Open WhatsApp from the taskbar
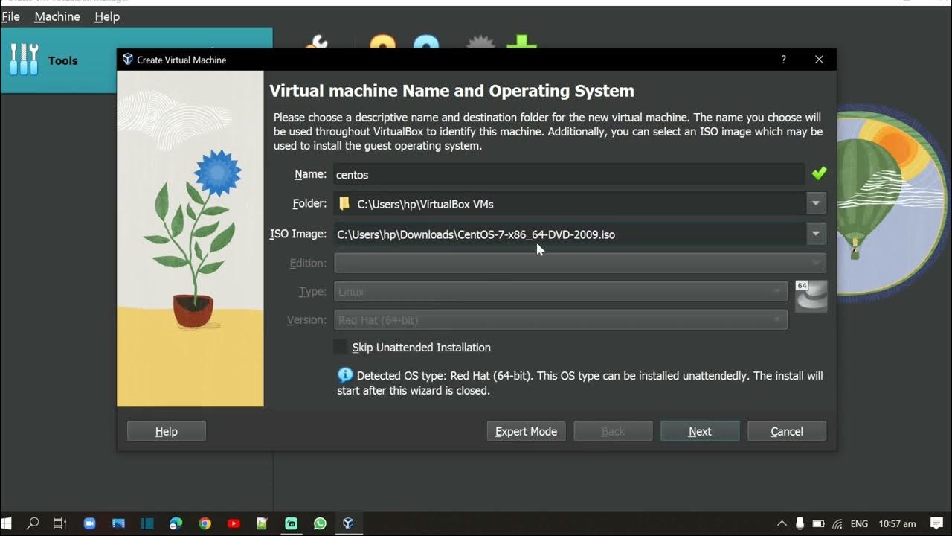 (x=320, y=523)
